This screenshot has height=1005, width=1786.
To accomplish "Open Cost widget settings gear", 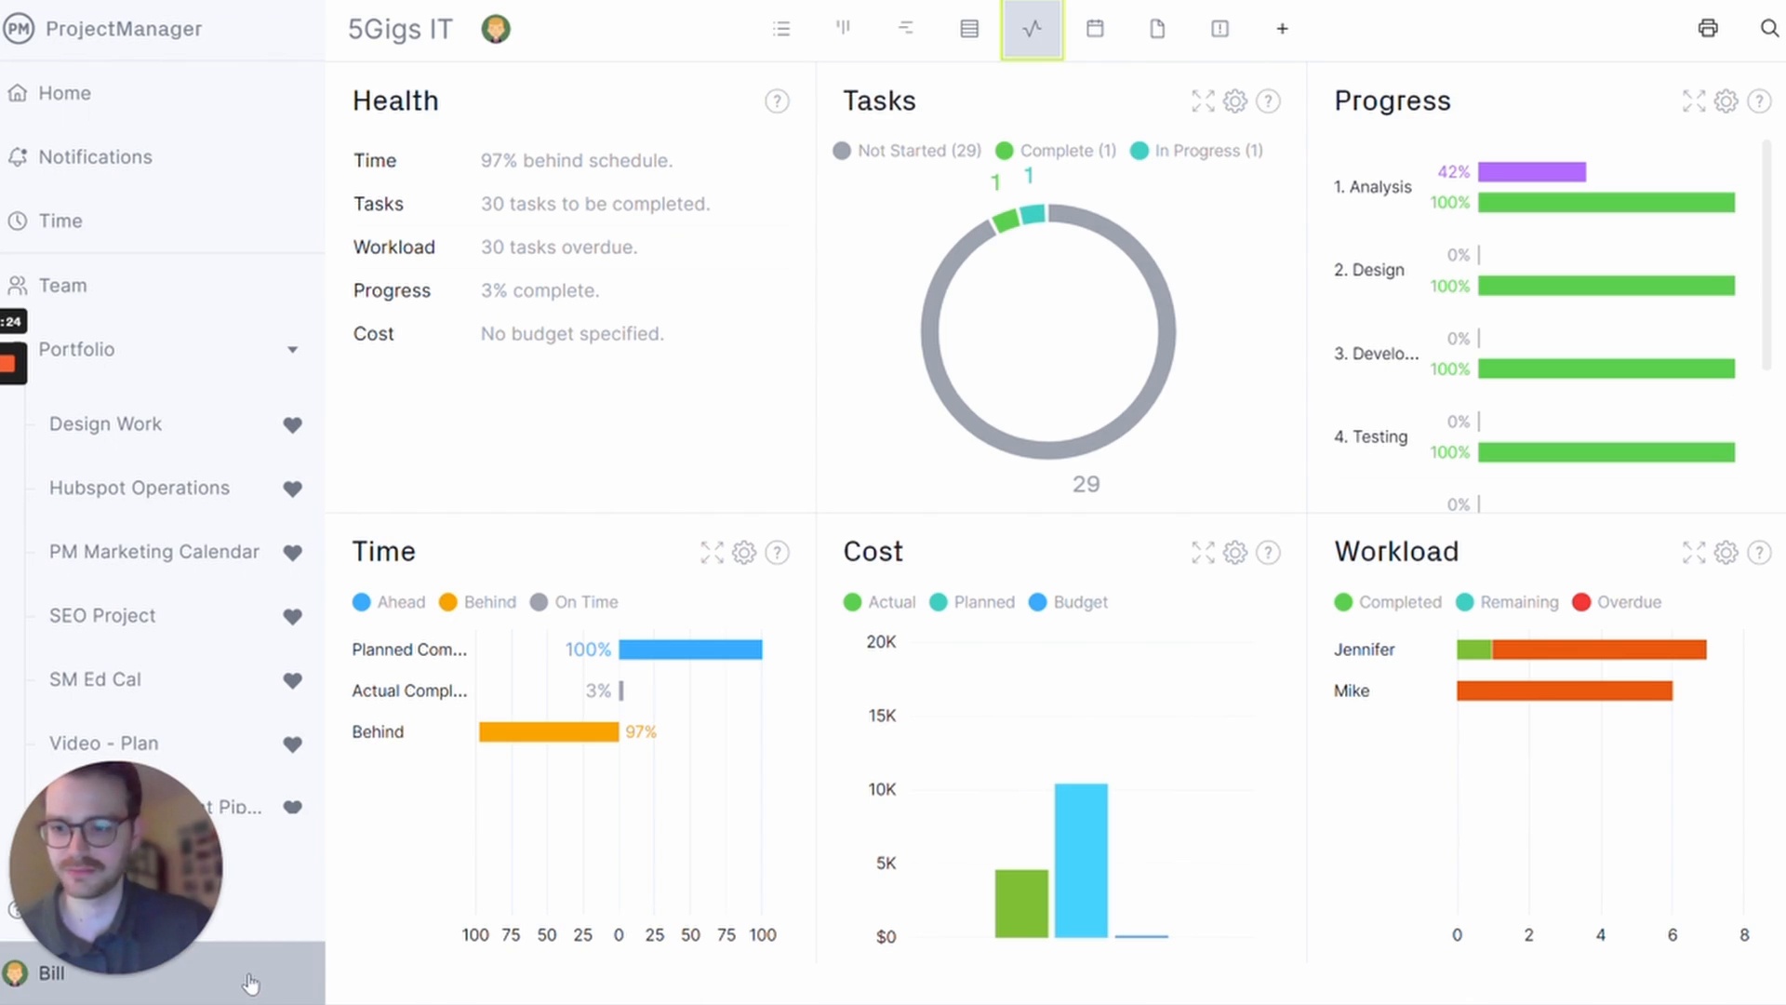I will pyautogui.click(x=1235, y=553).
